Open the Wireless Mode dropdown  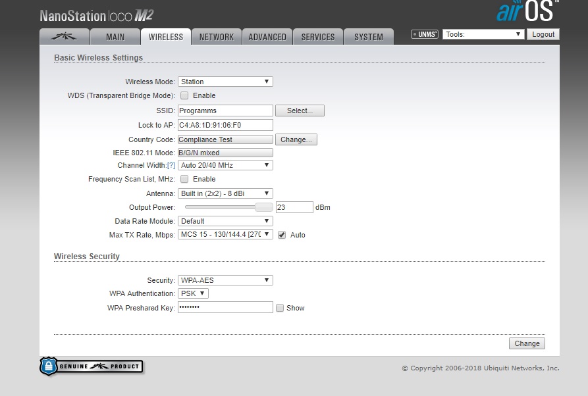tap(225, 82)
